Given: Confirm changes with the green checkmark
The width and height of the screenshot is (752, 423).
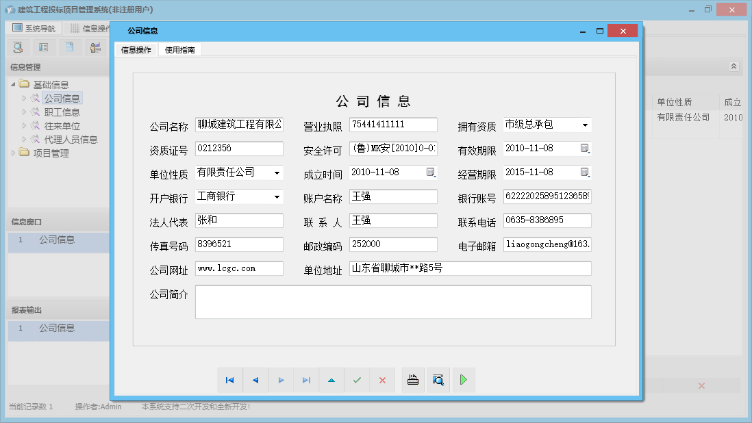Looking at the screenshot, I should click(x=357, y=380).
